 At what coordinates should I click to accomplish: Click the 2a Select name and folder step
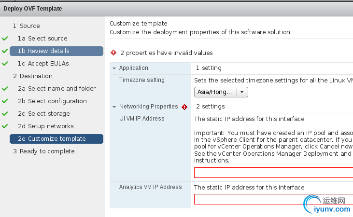coord(56,89)
